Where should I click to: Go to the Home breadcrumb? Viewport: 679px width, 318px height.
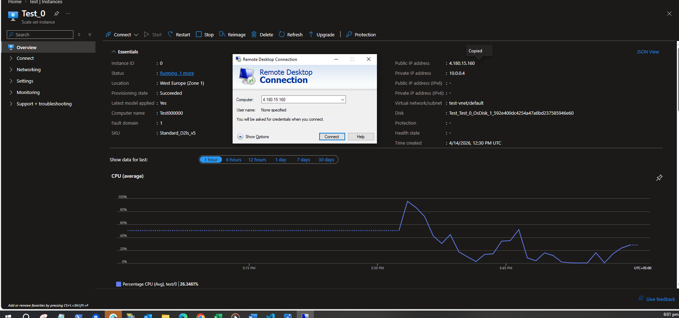(15, 2)
